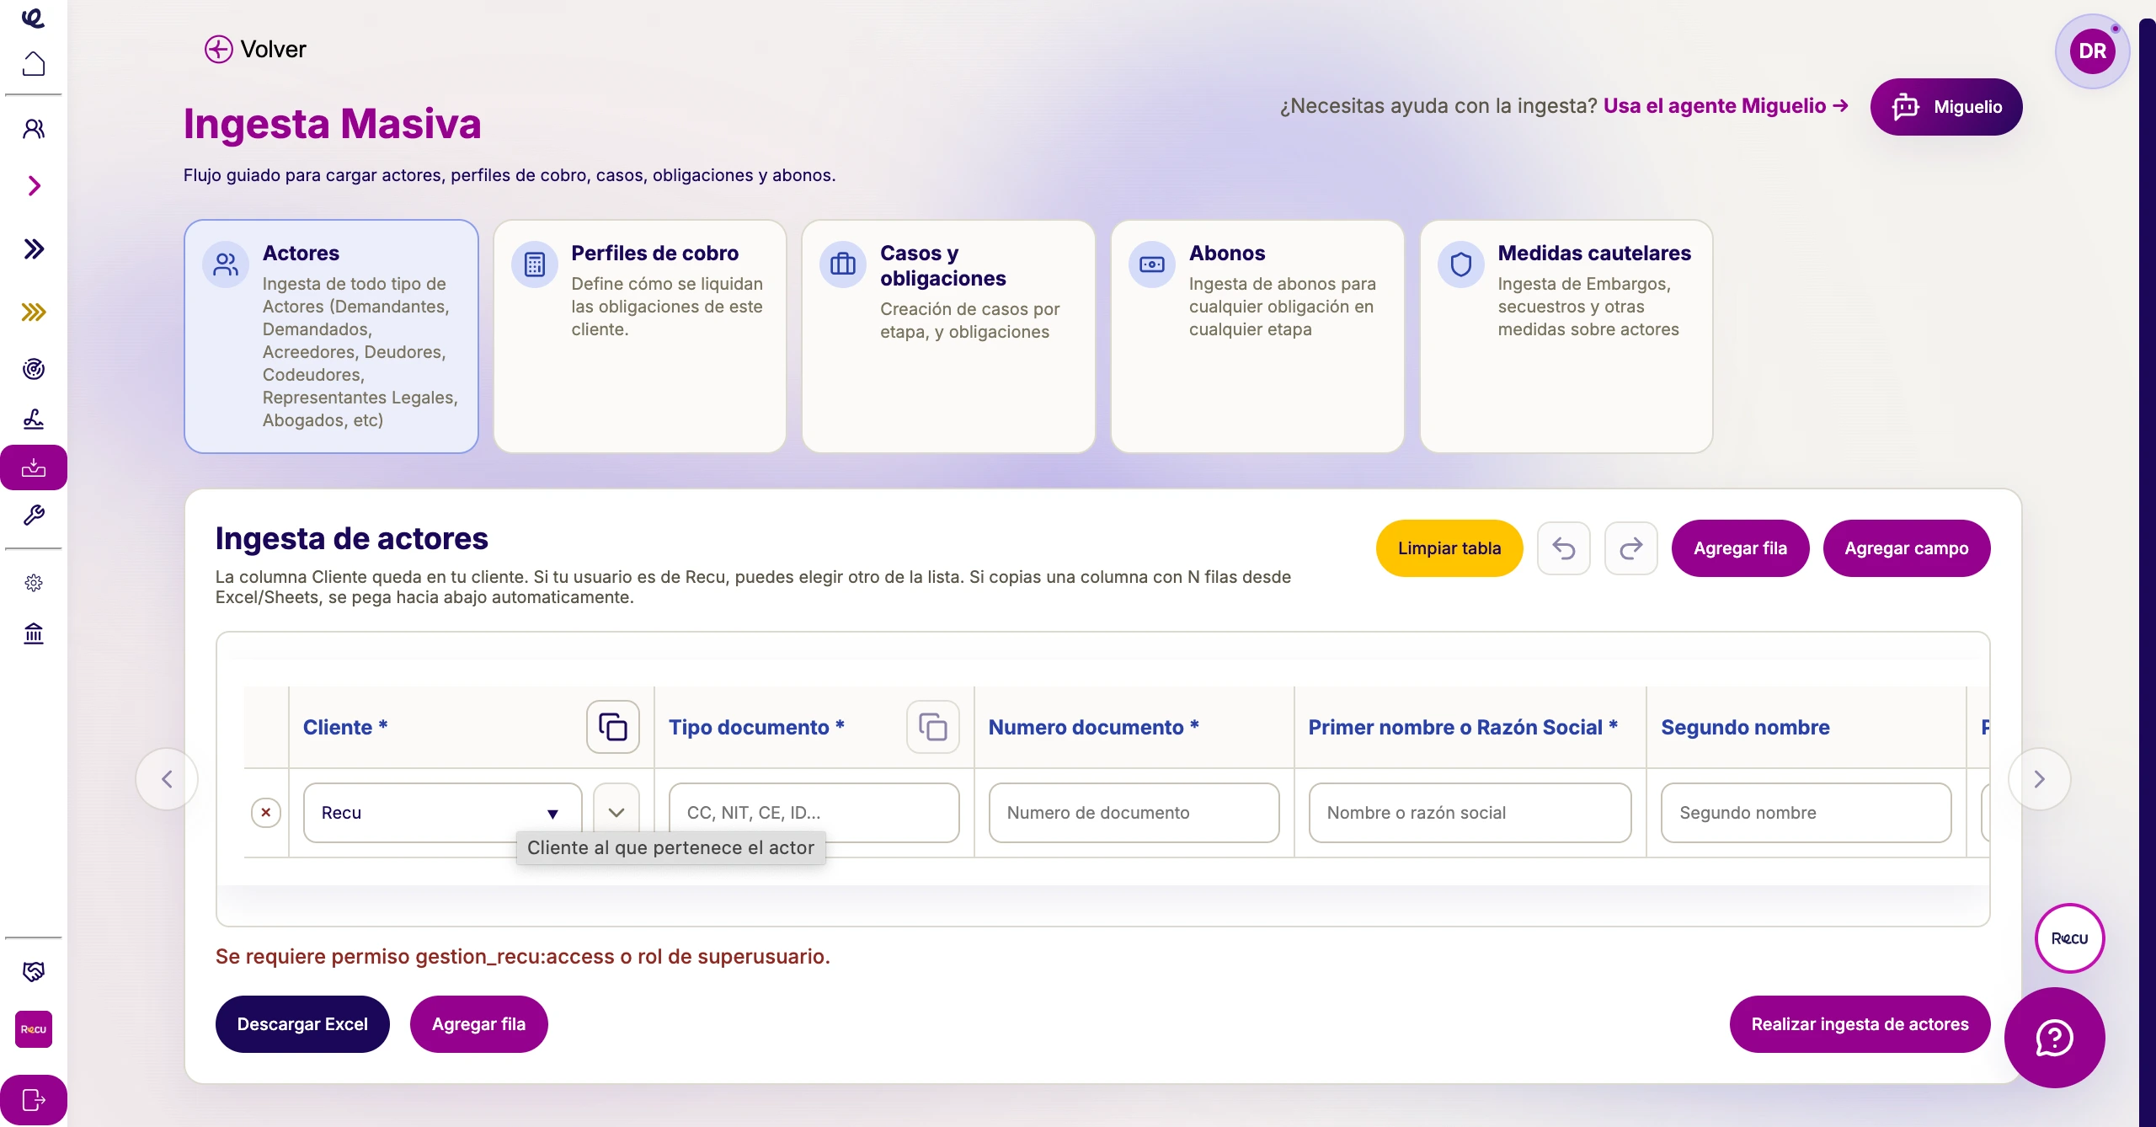The width and height of the screenshot is (2156, 1127).
Task: Click the double chevron sidebar icon
Action: pos(34,248)
